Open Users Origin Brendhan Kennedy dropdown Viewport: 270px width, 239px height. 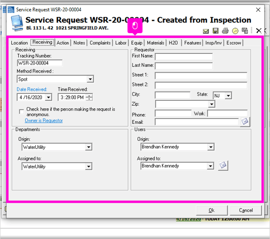(211, 147)
